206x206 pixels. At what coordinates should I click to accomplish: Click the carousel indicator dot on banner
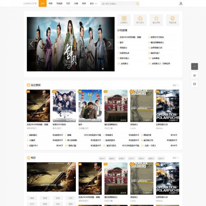click(103, 68)
